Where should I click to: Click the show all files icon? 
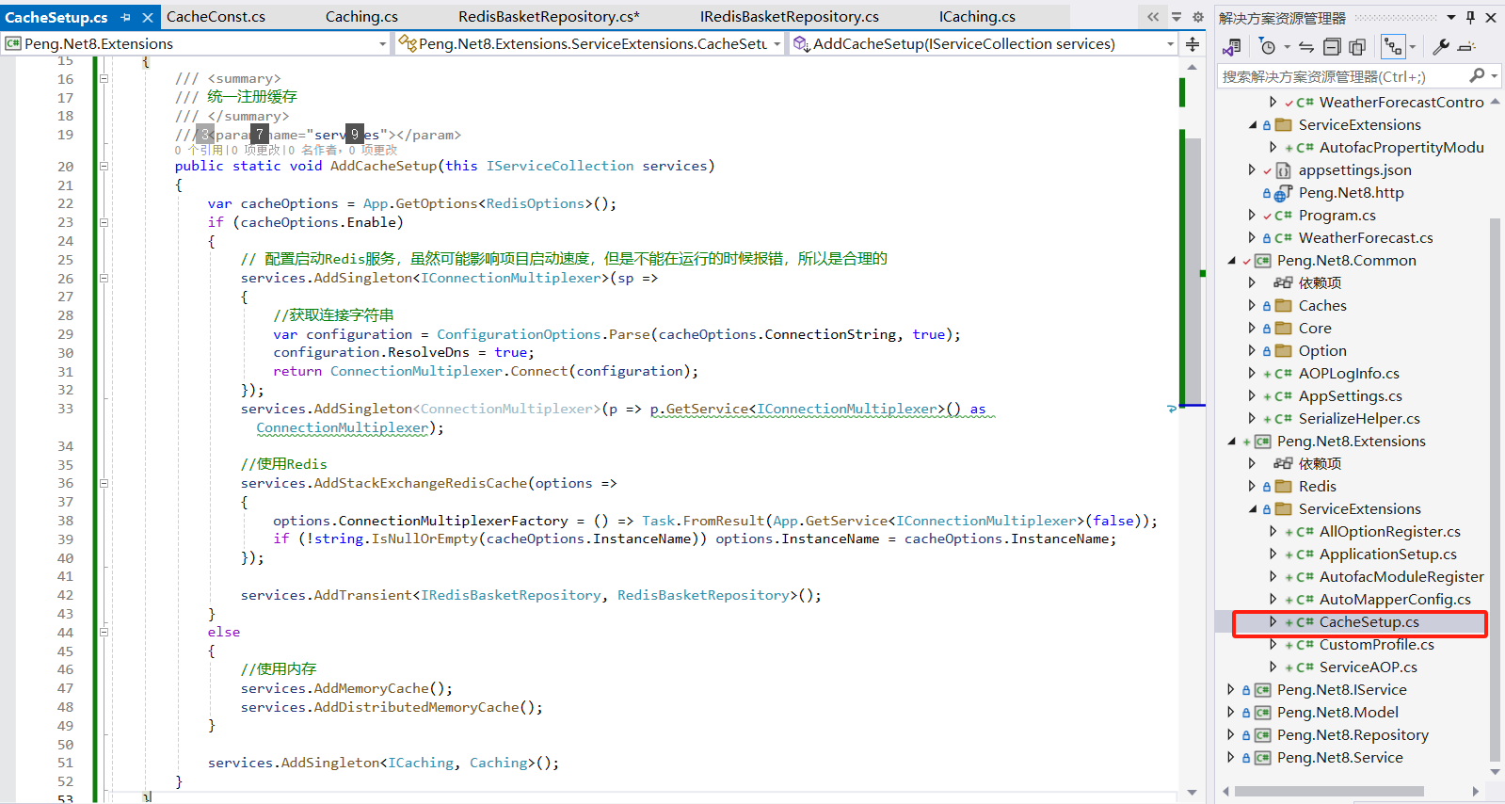coord(1357,46)
